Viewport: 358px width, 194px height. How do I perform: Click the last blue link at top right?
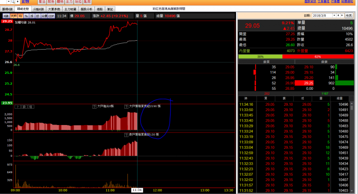(x=347, y=1)
